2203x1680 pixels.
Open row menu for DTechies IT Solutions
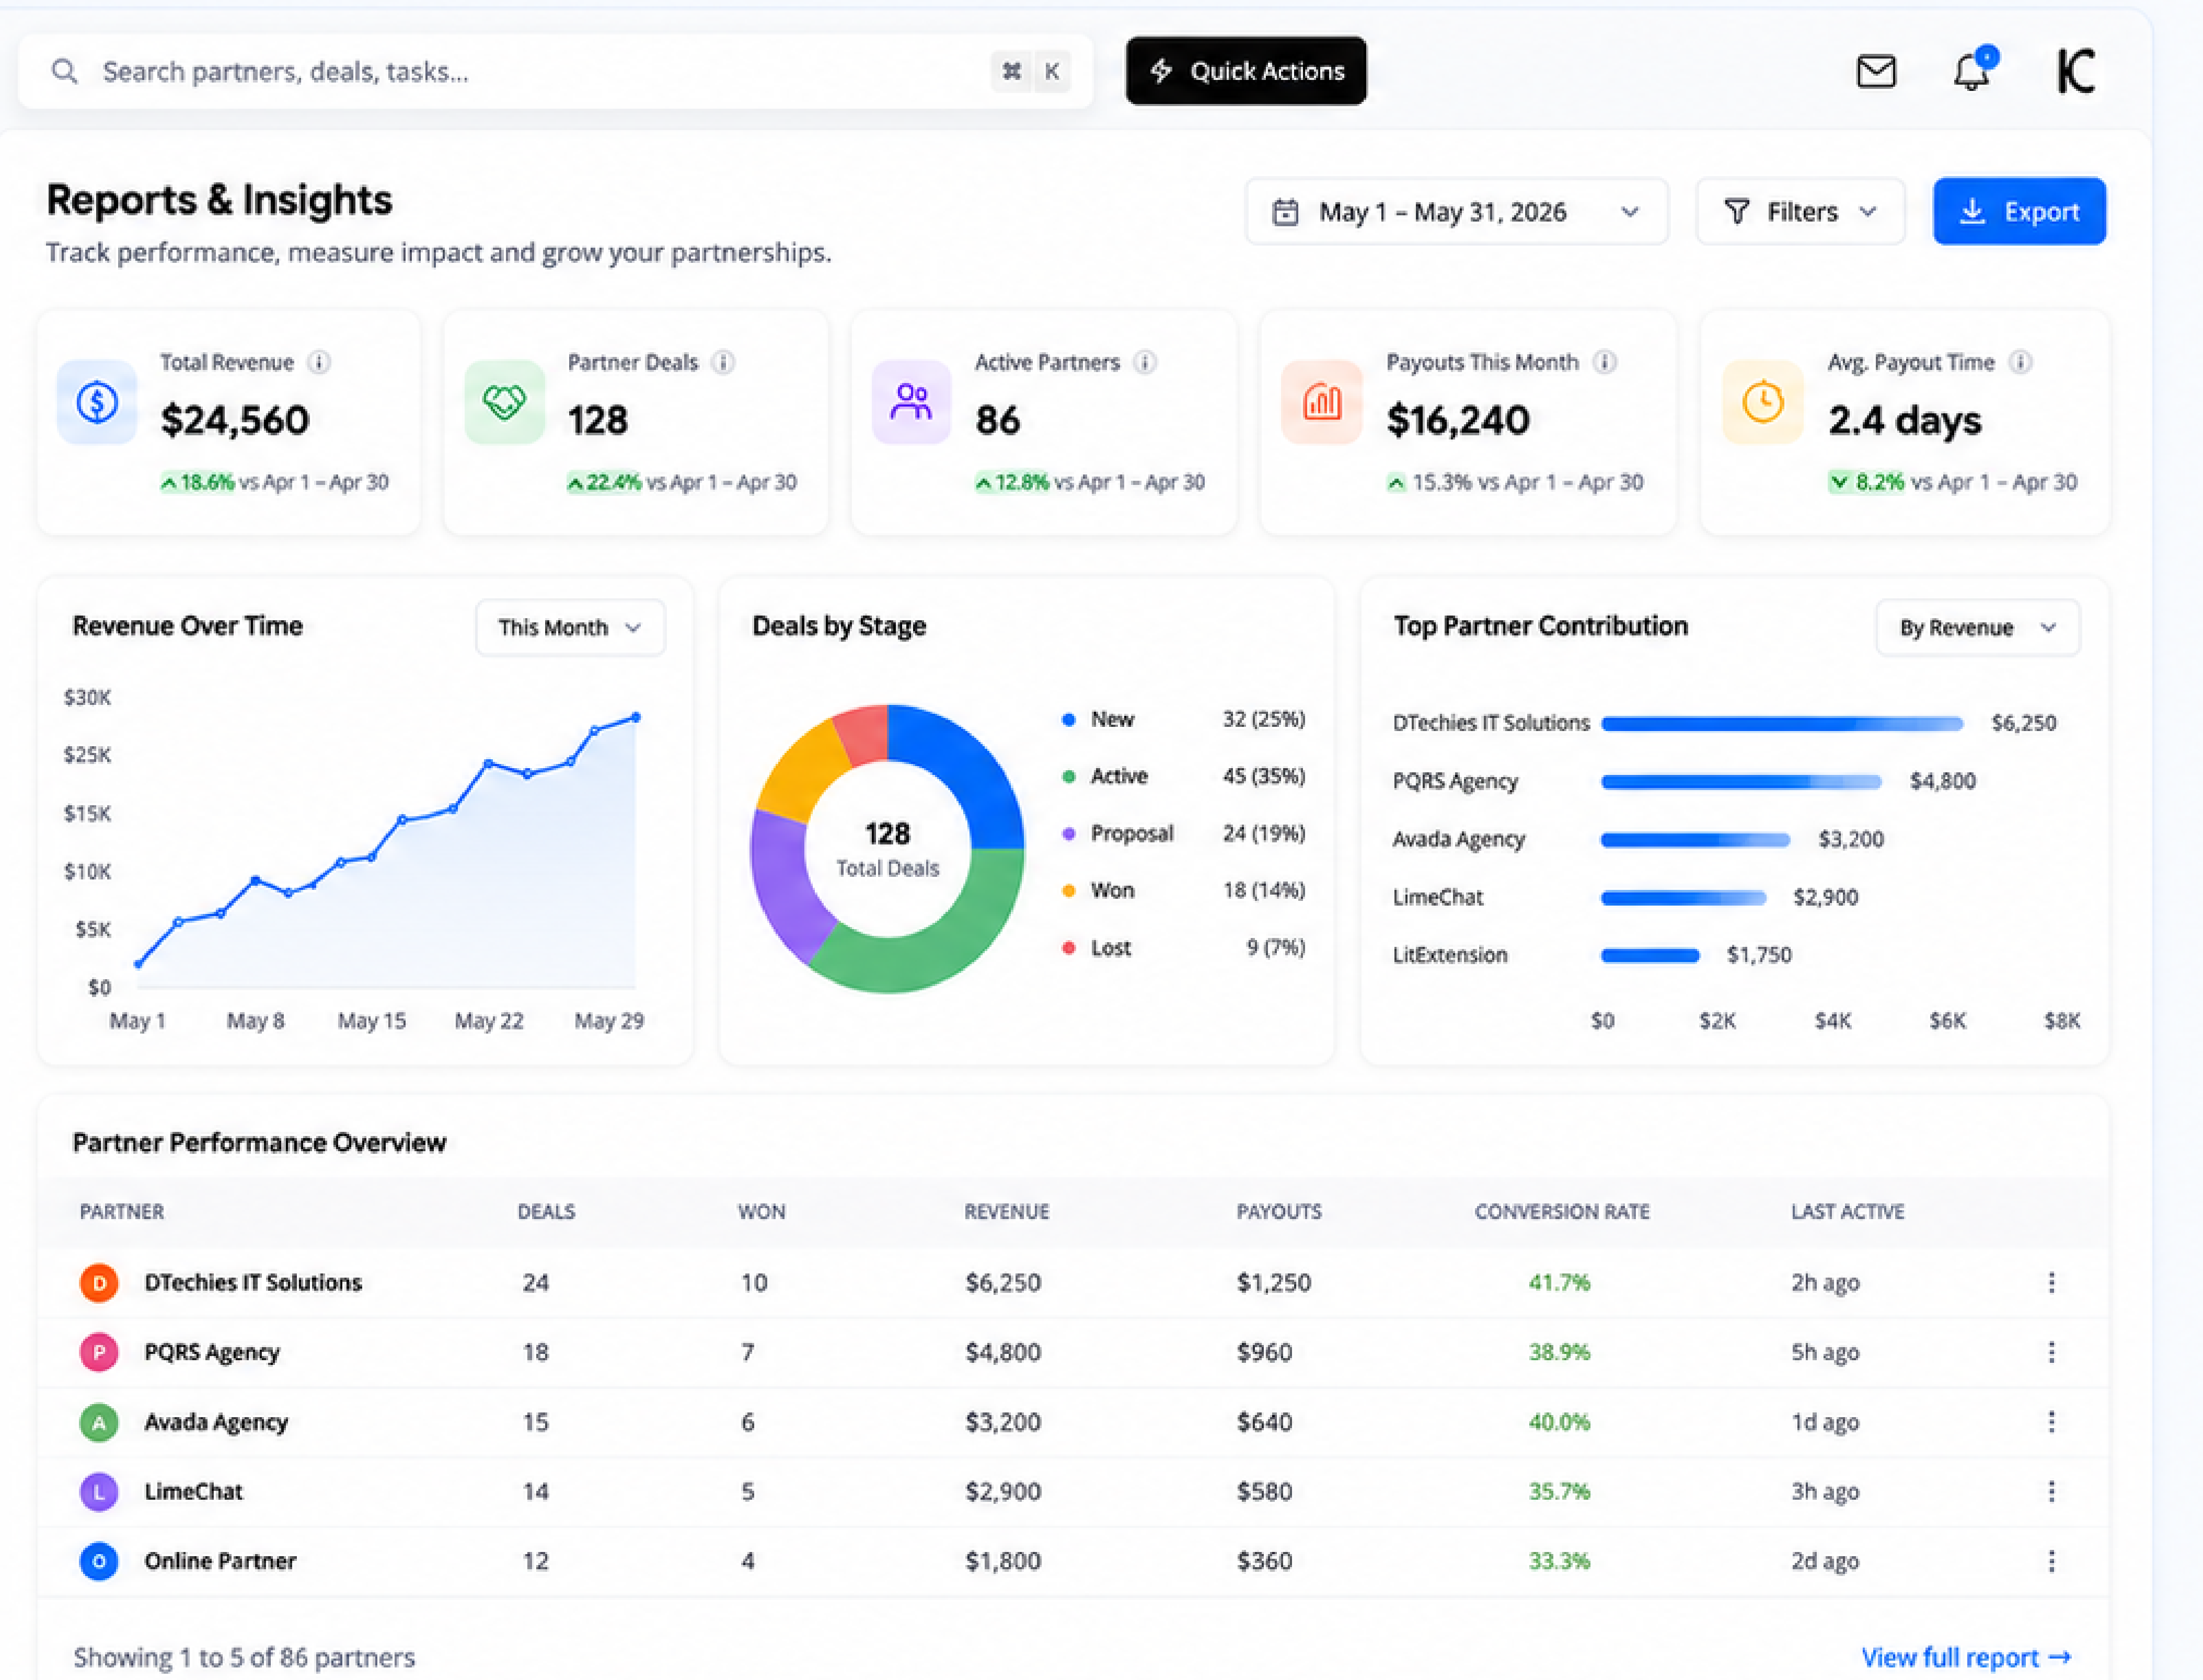tap(2051, 1282)
